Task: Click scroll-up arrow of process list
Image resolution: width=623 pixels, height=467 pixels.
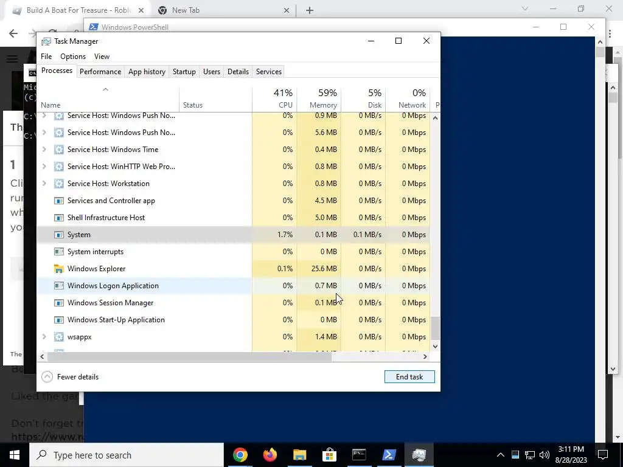Action: point(436,118)
